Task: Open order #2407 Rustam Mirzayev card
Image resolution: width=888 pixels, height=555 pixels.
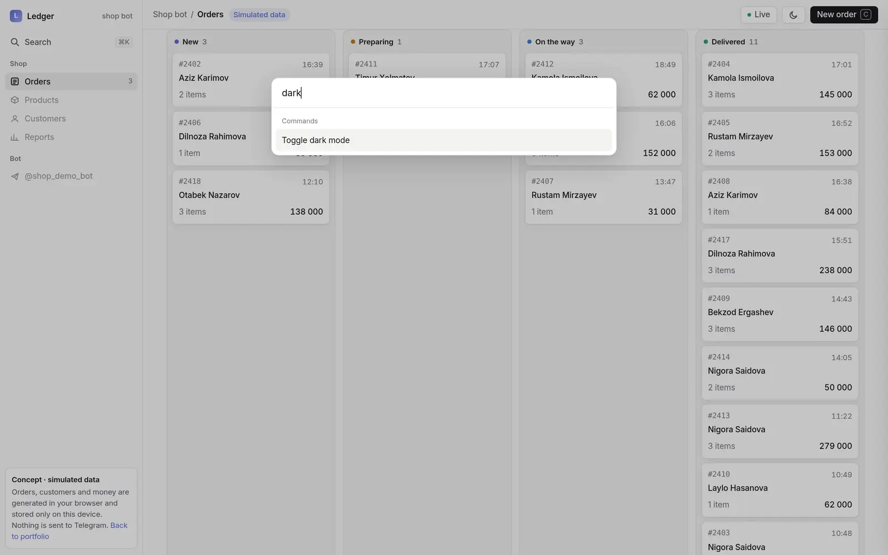Action: [x=603, y=197]
